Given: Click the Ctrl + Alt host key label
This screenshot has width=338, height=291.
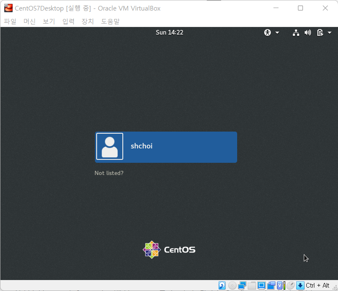Looking at the screenshot, I should pyautogui.click(x=317, y=286).
